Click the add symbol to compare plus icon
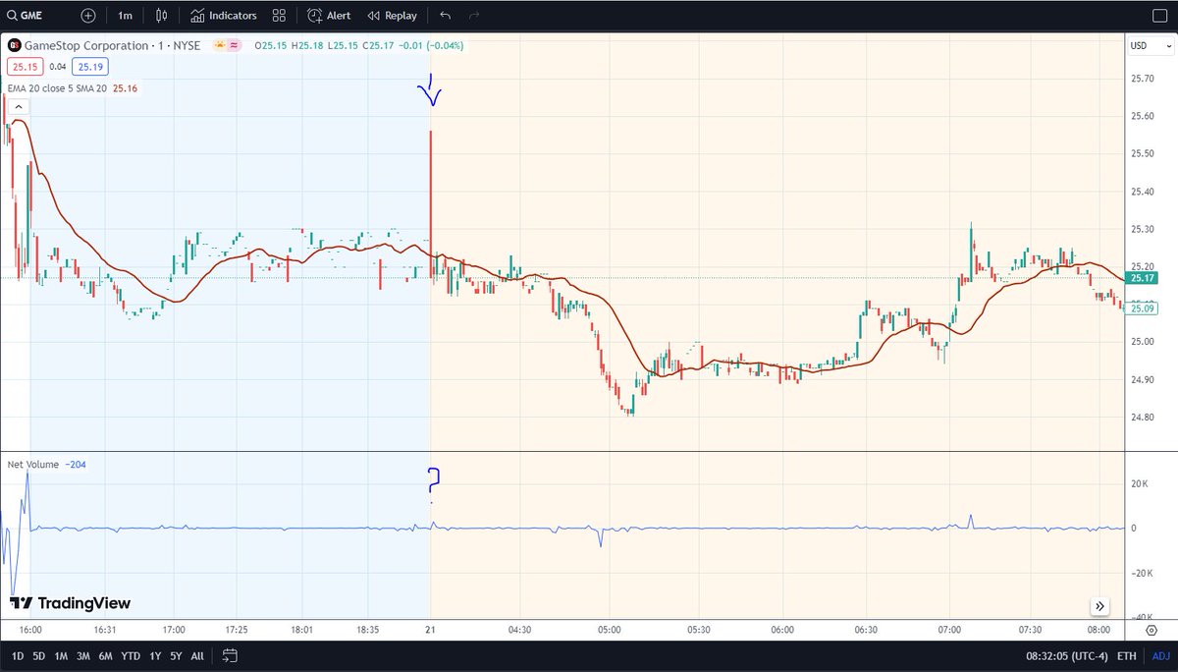This screenshot has width=1178, height=672. (88, 16)
